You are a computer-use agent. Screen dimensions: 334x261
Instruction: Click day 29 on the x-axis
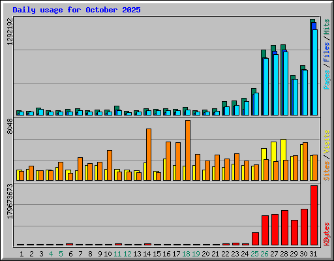pyautogui.click(x=294, y=254)
